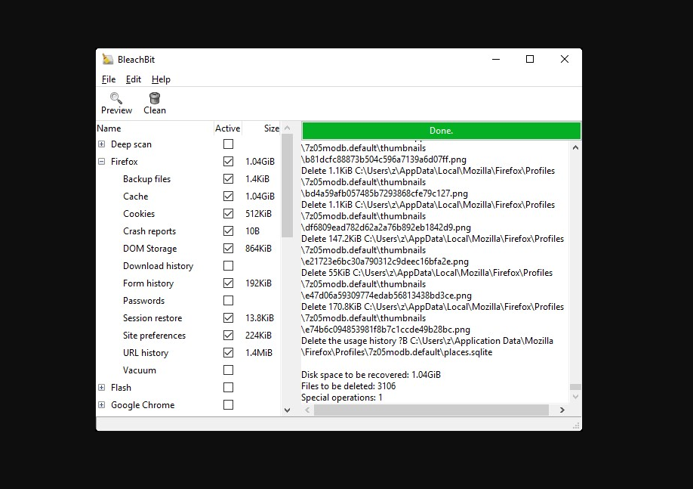Open the Edit menu
This screenshot has width=693, height=489.
[x=134, y=79]
